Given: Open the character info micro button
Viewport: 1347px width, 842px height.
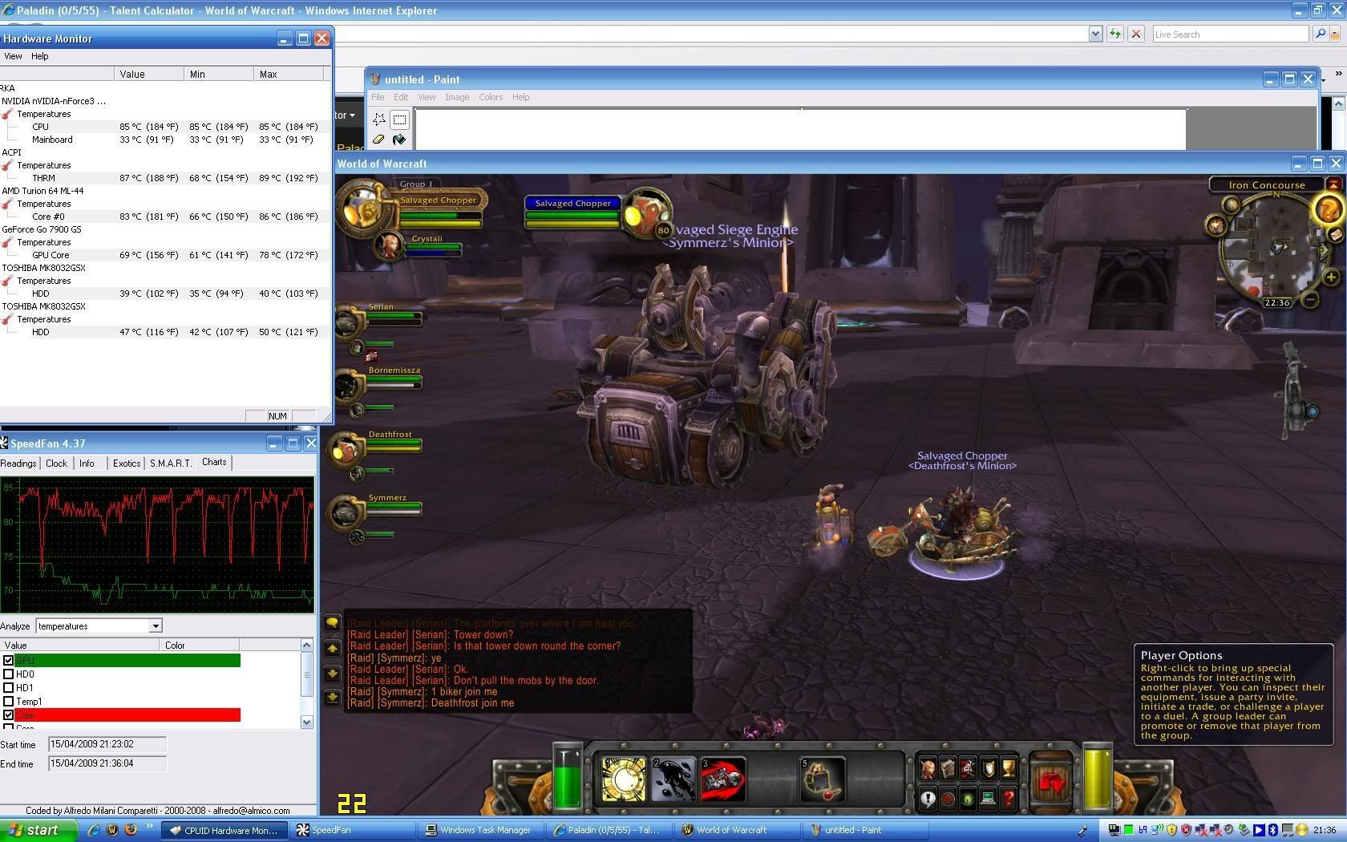Looking at the screenshot, I should coord(928,768).
